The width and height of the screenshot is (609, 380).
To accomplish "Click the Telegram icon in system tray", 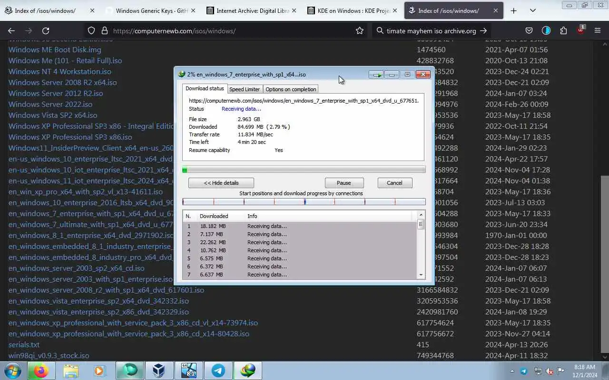I will click(x=524, y=371).
